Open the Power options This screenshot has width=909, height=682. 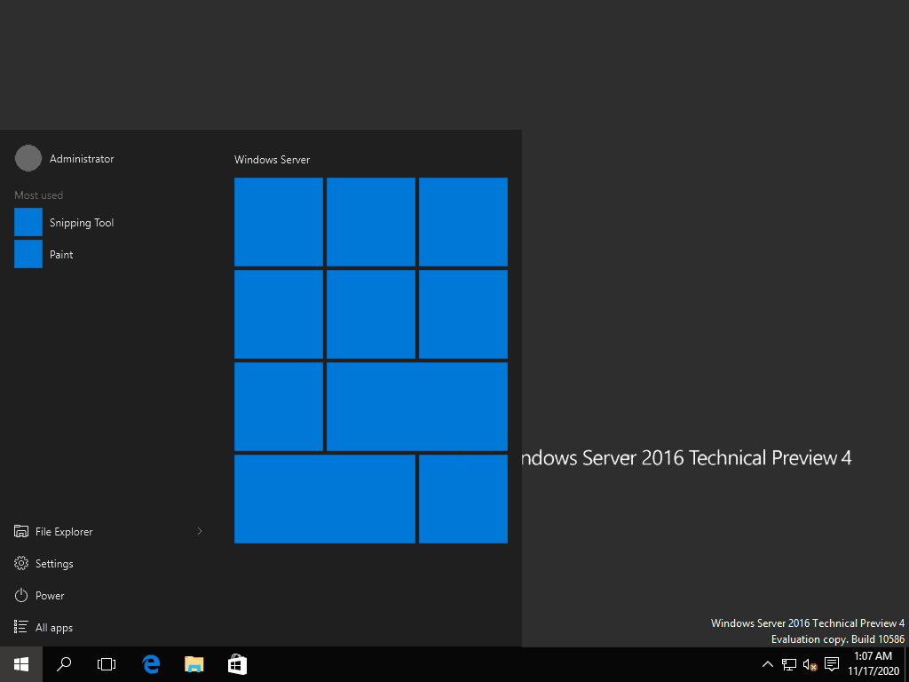coord(48,595)
